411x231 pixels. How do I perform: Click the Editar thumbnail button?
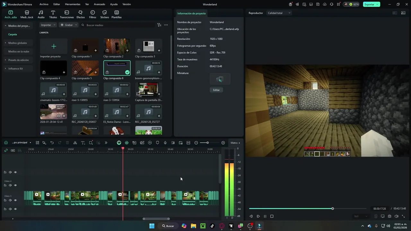[216, 90]
